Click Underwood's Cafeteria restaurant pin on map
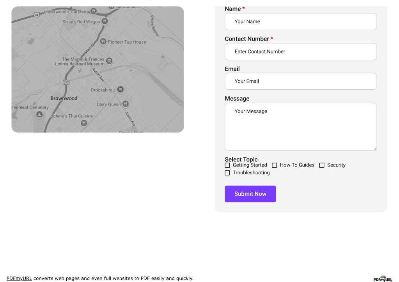The width and height of the screenshot is (399, 282). tap(93, 11)
